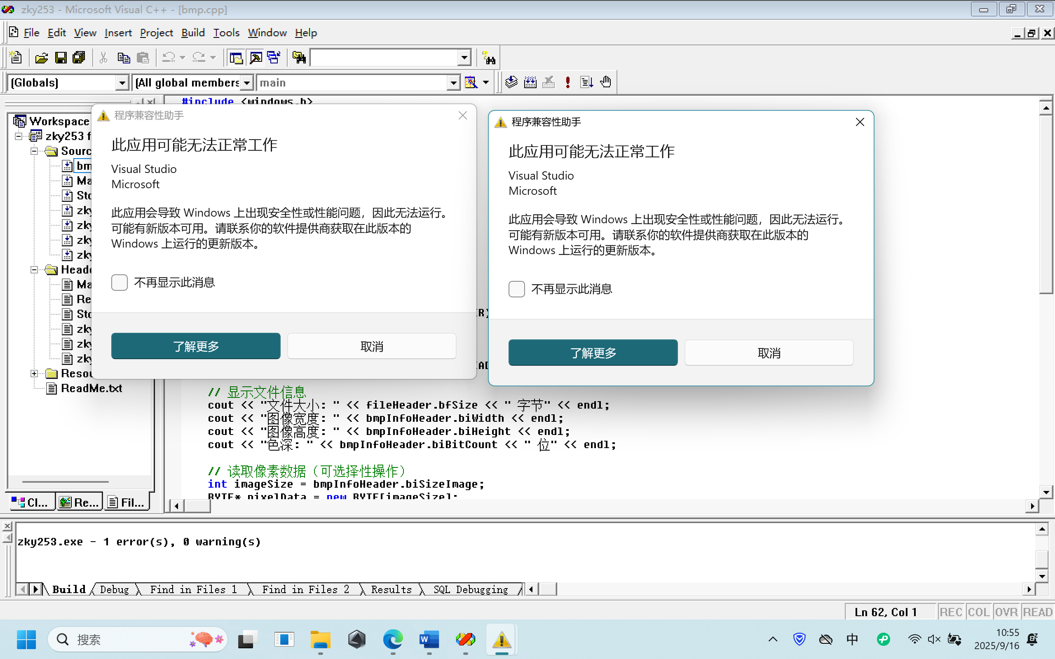Click 取消 in the left dialog
Screen dimensions: 1055x659
372,346
